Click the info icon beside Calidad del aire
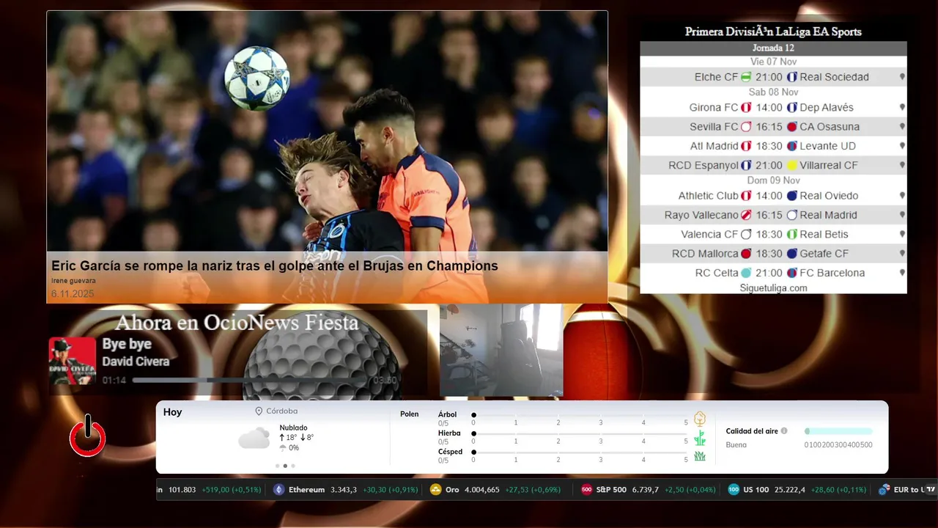This screenshot has height=528, width=938. (x=784, y=431)
